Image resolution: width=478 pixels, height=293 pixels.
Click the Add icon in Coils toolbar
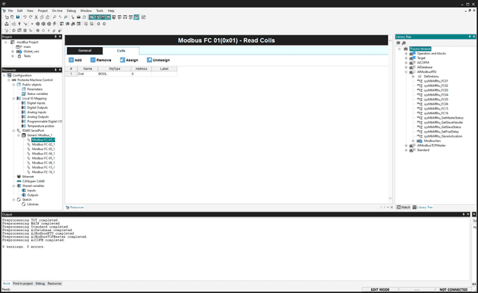click(71, 60)
